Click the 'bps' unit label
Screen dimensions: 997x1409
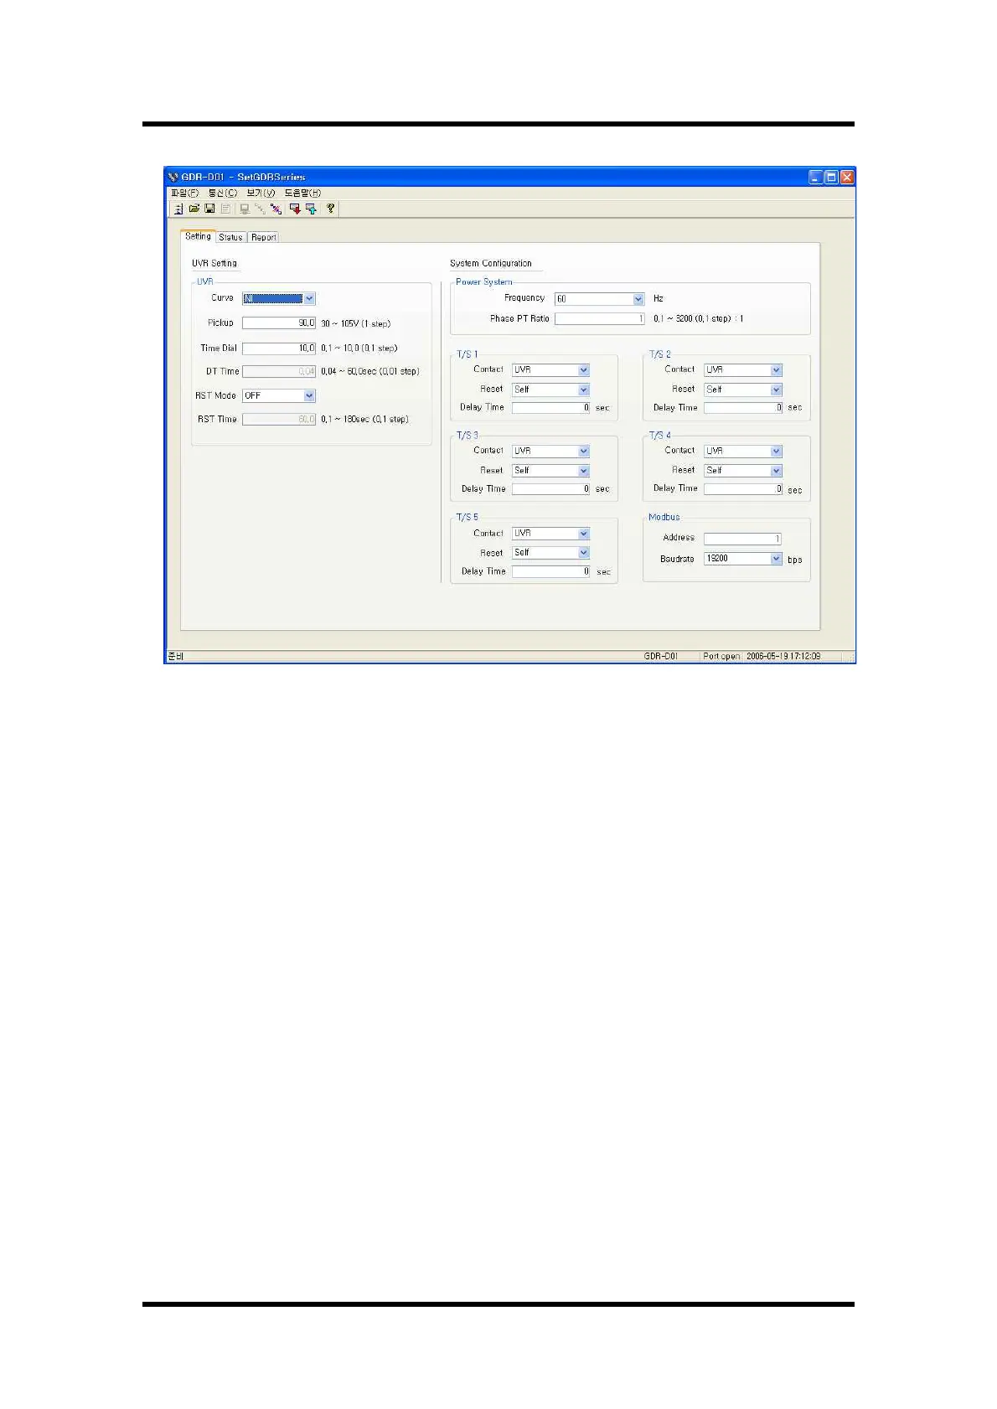click(795, 560)
